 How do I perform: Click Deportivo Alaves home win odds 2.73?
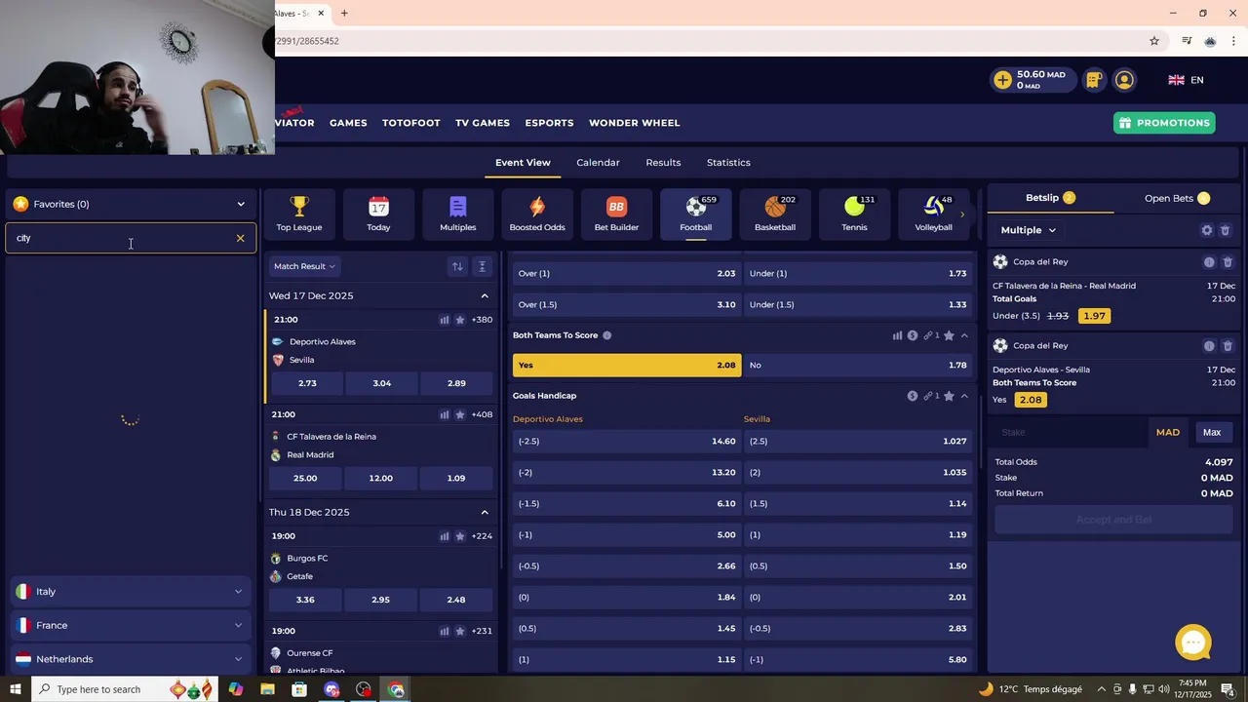coord(307,383)
